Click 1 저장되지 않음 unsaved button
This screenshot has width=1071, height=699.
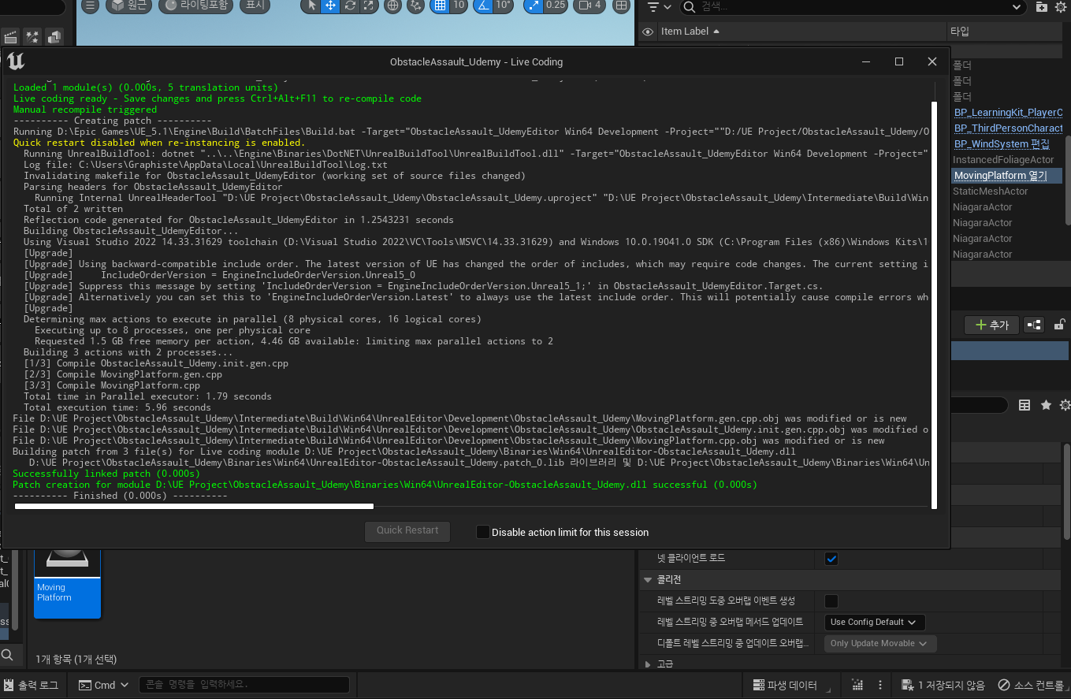[943, 685]
